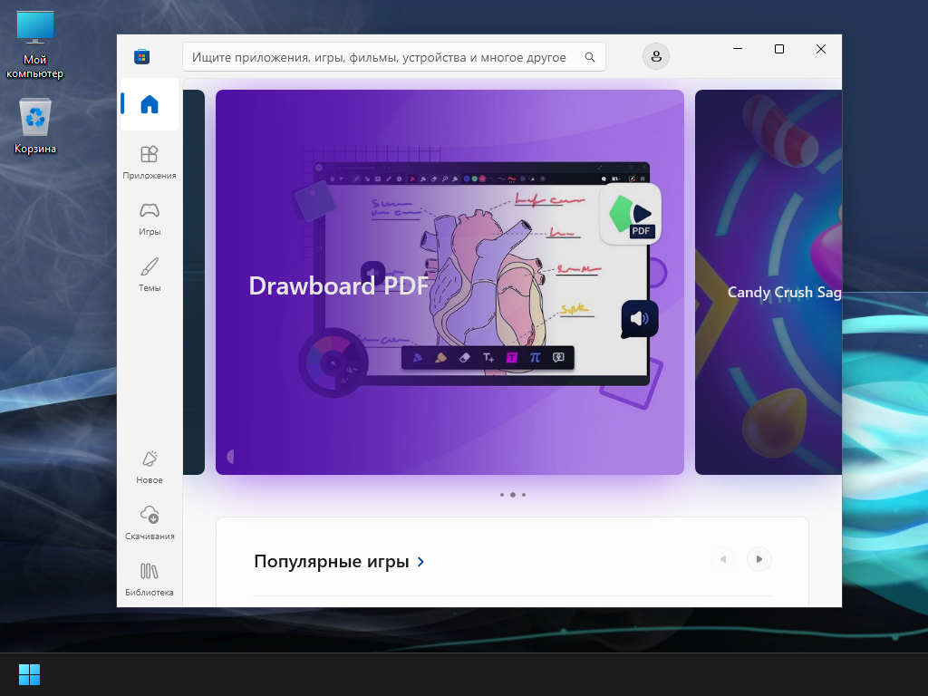928x696 pixels.
Task: Minimize the Microsoft Store window
Action: click(x=738, y=49)
